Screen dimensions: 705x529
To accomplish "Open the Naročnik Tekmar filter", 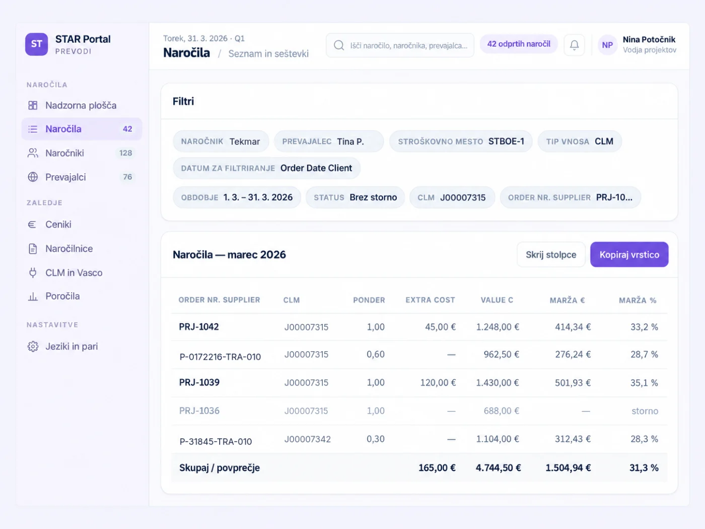I will coord(221,142).
